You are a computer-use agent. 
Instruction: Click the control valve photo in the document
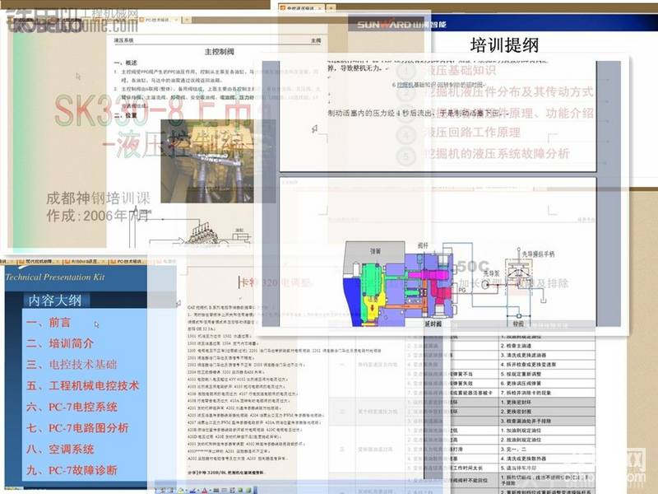pyautogui.click(x=207, y=161)
